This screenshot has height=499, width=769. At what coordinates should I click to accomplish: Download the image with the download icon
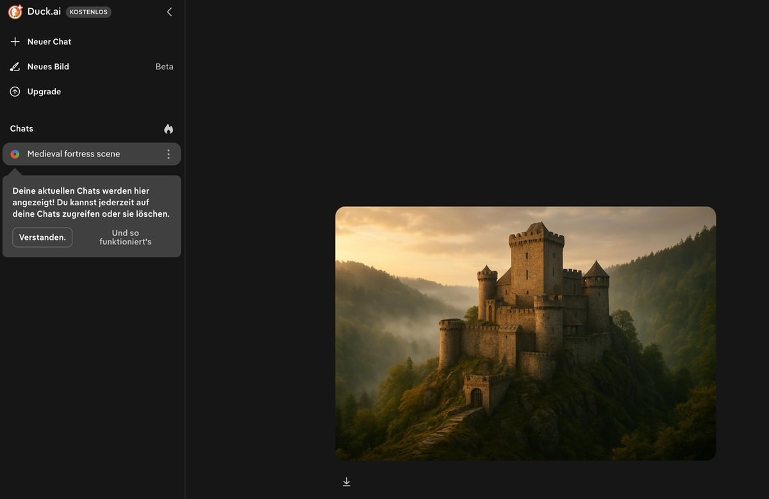tap(347, 482)
